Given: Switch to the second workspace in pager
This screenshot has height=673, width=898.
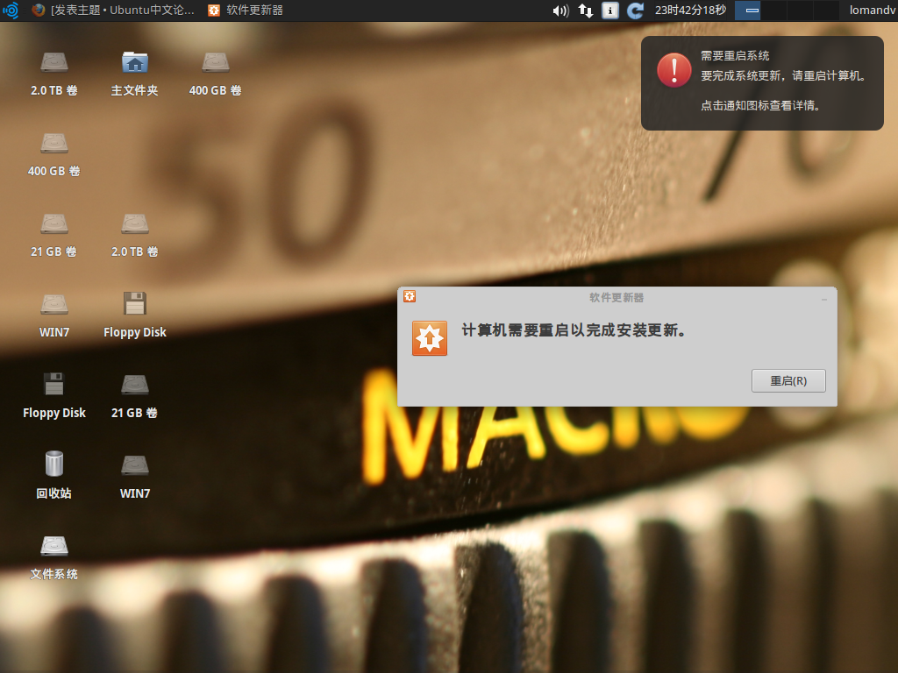Looking at the screenshot, I should 773,11.
